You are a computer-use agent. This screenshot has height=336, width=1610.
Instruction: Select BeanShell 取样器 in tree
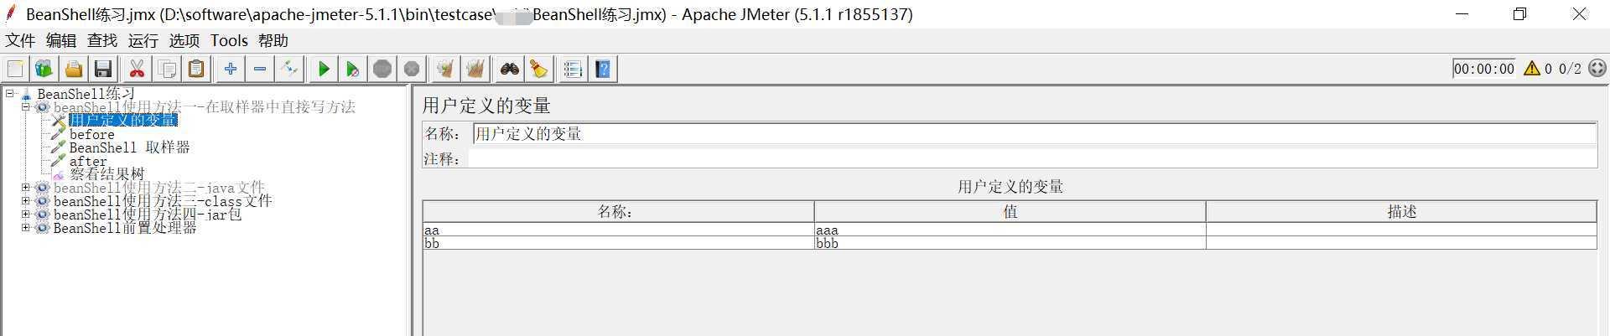[x=129, y=147]
